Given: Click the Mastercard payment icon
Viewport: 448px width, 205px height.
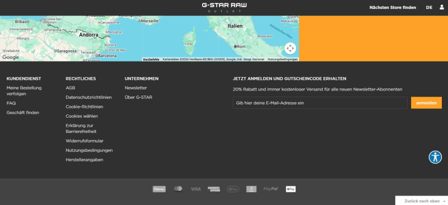Looking at the screenshot, I should click(x=178, y=189).
